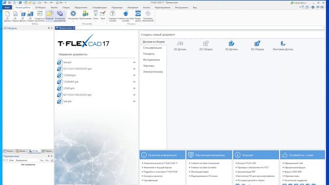
Task: Pin the 12345467.grb recent document
Action: tap(134, 82)
